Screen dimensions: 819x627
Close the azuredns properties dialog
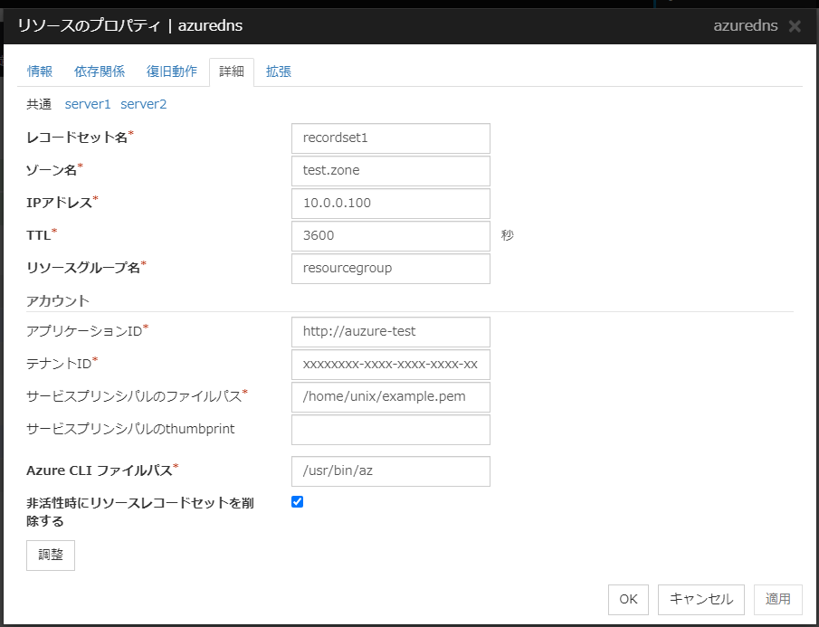point(795,26)
